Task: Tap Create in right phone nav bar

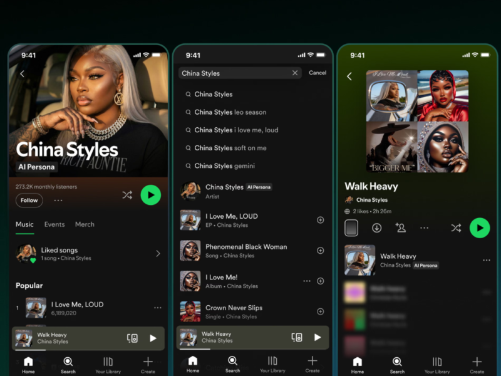Action: [477, 365]
